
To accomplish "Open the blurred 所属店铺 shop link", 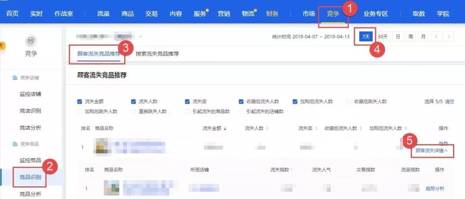I will coord(204,188).
